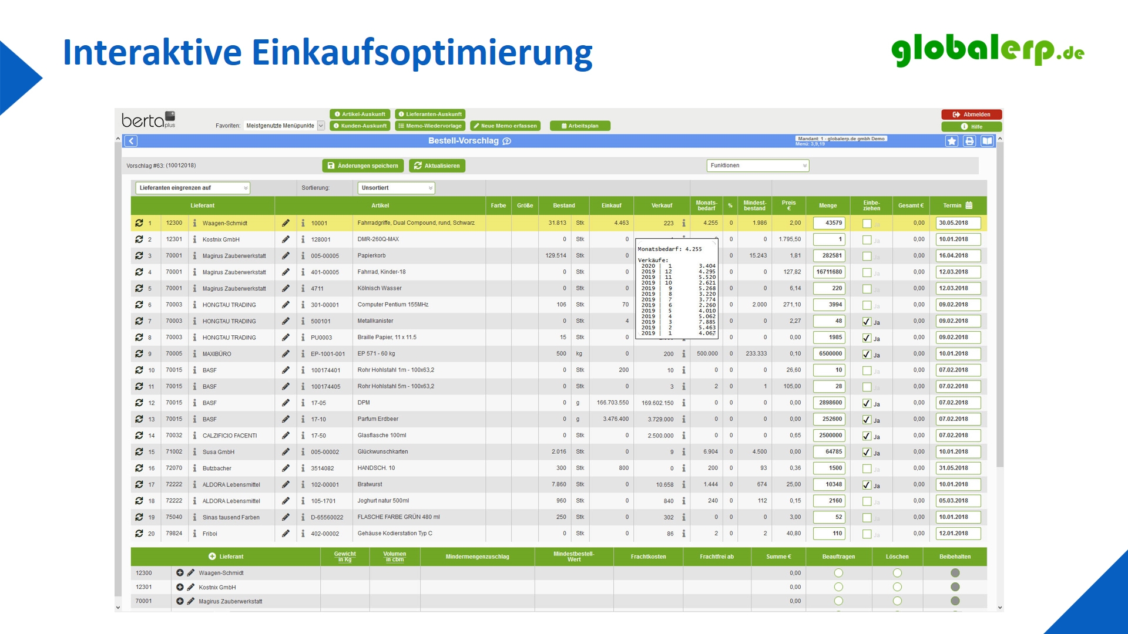Click 'Änderungen speichern' button
The height and width of the screenshot is (634, 1128).
(x=362, y=166)
